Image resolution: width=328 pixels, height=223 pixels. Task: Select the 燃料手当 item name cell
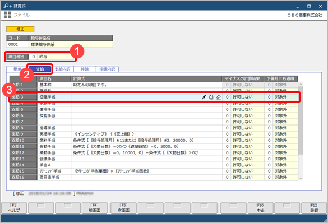point(54,140)
